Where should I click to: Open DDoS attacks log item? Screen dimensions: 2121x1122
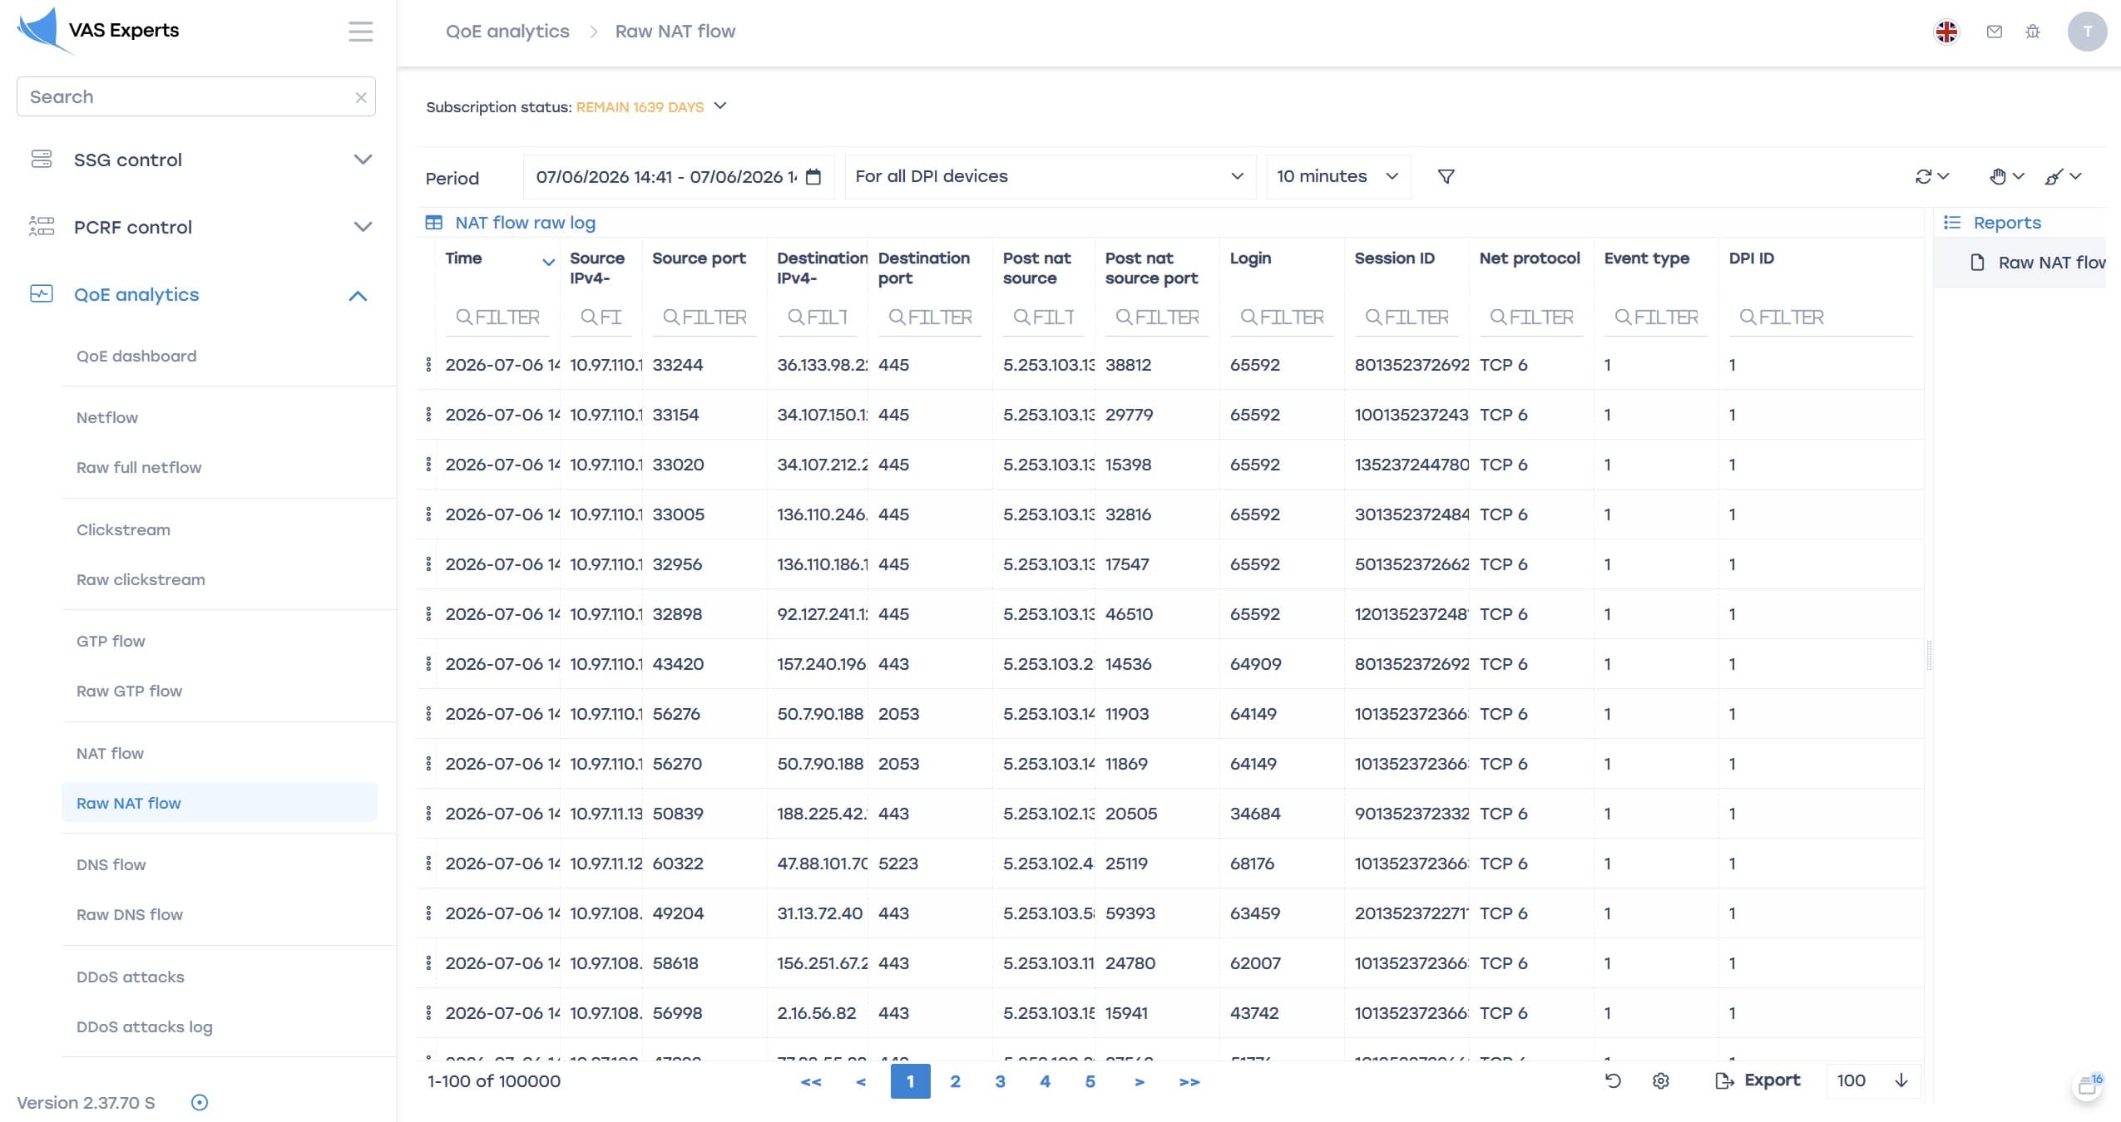[x=145, y=1026]
